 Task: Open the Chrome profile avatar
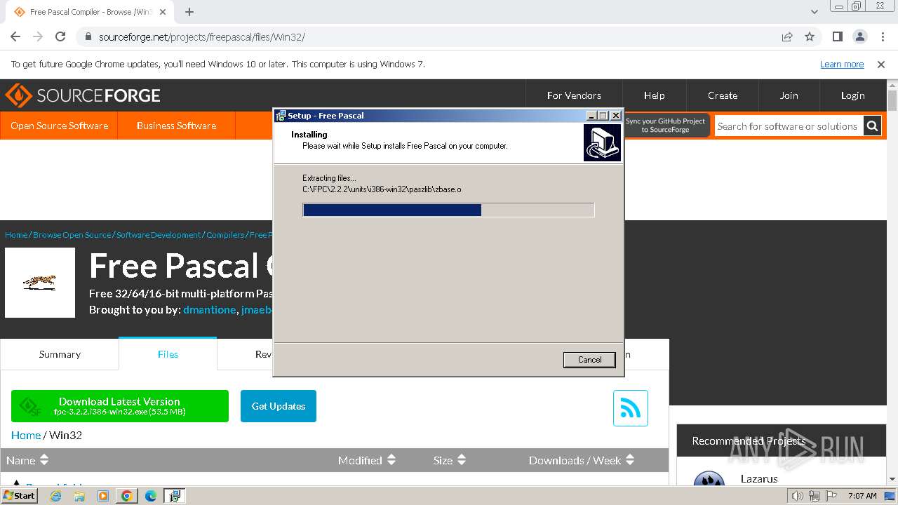(859, 36)
